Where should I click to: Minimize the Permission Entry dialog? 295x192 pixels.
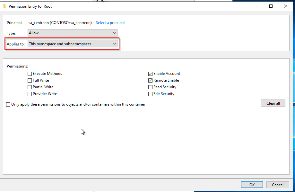(x=256, y=6)
